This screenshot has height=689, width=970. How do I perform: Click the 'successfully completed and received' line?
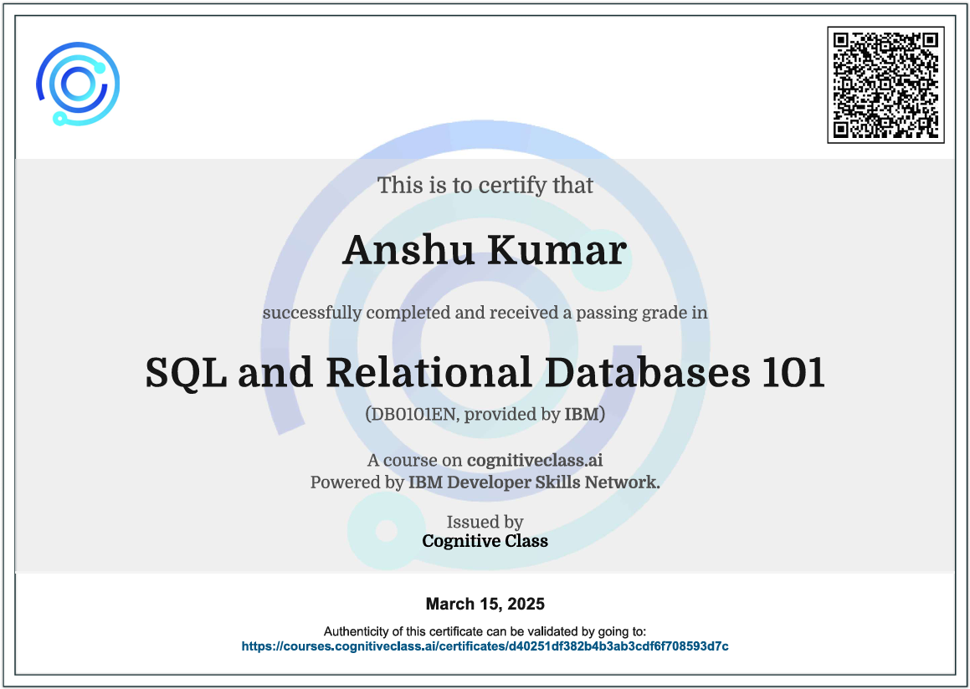(485, 314)
